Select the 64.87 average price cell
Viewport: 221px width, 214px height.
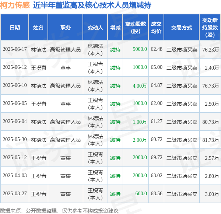(x=157, y=85)
